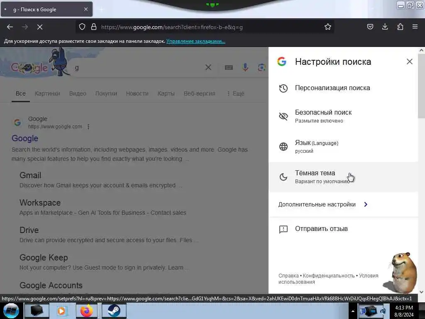Close the search settings panel

[x=410, y=61]
